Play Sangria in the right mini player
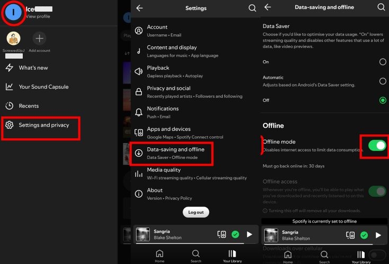 [378, 235]
